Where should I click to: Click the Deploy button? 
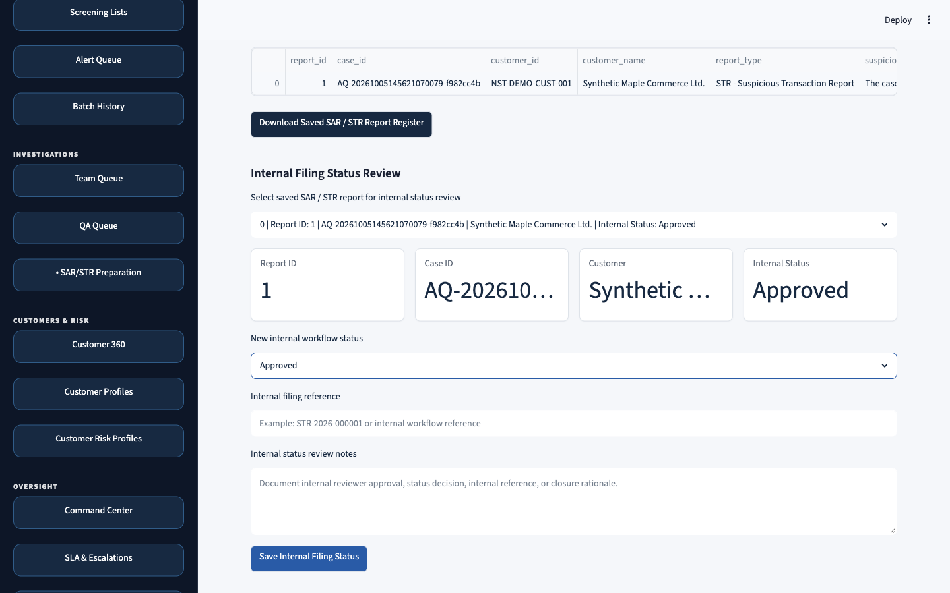click(898, 20)
